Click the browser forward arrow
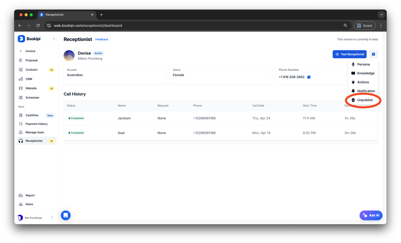Screen dimensions: 401x243 tap(29, 26)
